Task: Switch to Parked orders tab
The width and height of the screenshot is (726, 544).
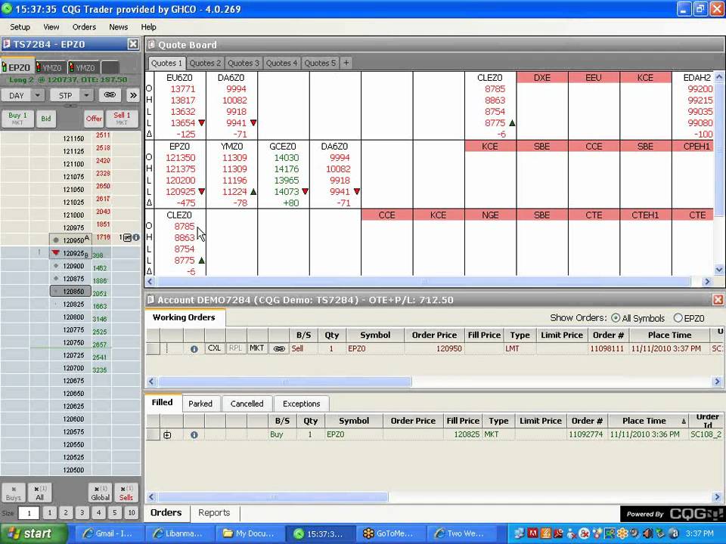Action: coord(200,403)
